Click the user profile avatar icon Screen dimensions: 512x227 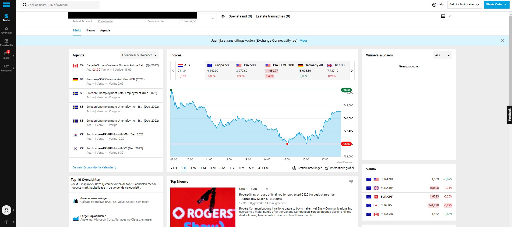[6, 210]
